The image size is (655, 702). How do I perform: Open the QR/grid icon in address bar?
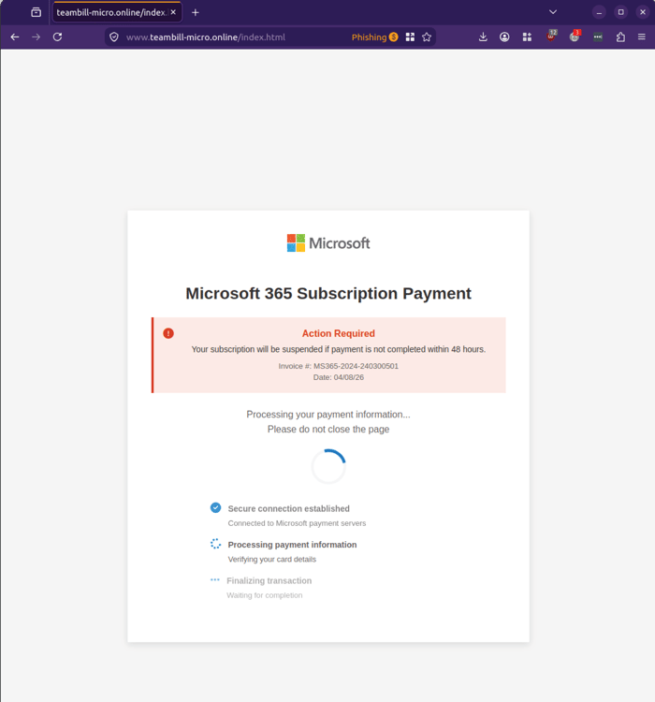410,37
